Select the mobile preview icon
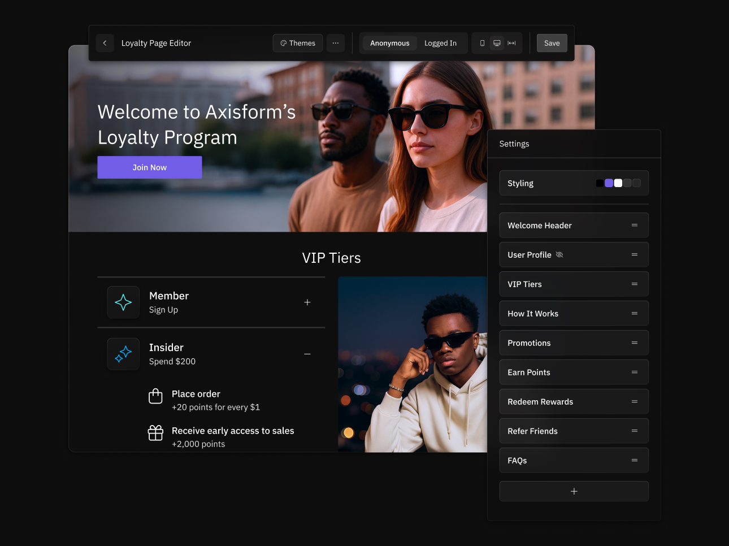This screenshot has height=546, width=729. [482, 43]
